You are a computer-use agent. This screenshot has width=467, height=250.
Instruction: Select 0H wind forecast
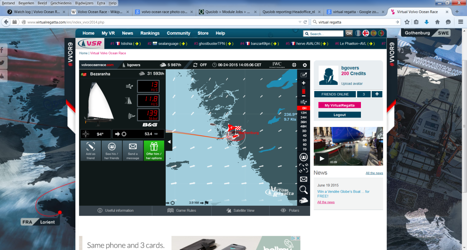(x=304, y=108)
